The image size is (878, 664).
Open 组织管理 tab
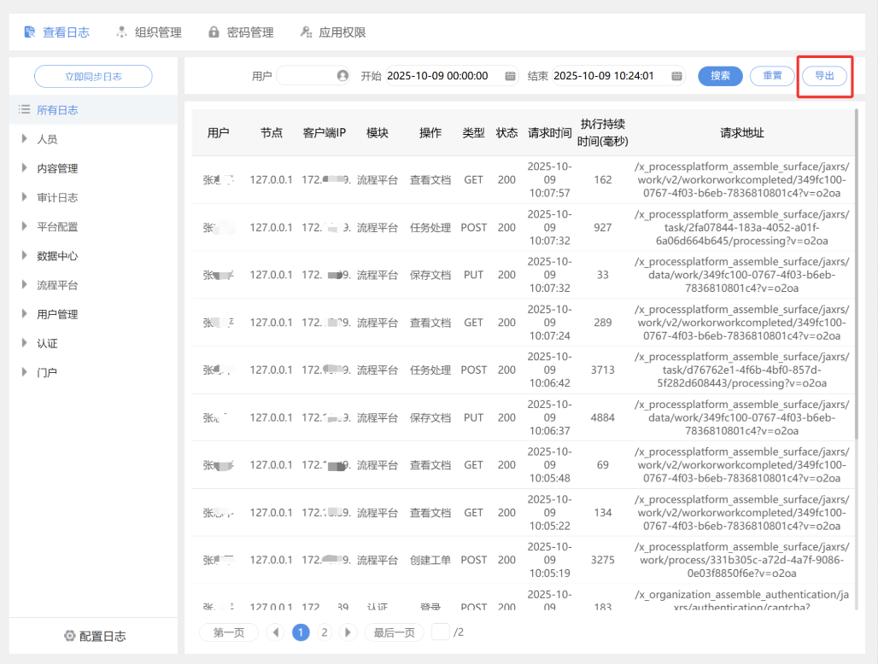(x=149, y=32)
